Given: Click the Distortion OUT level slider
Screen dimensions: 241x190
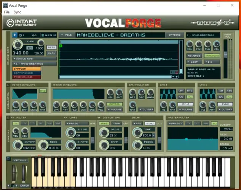Looking at the screenshot, I should pos(126,140).
